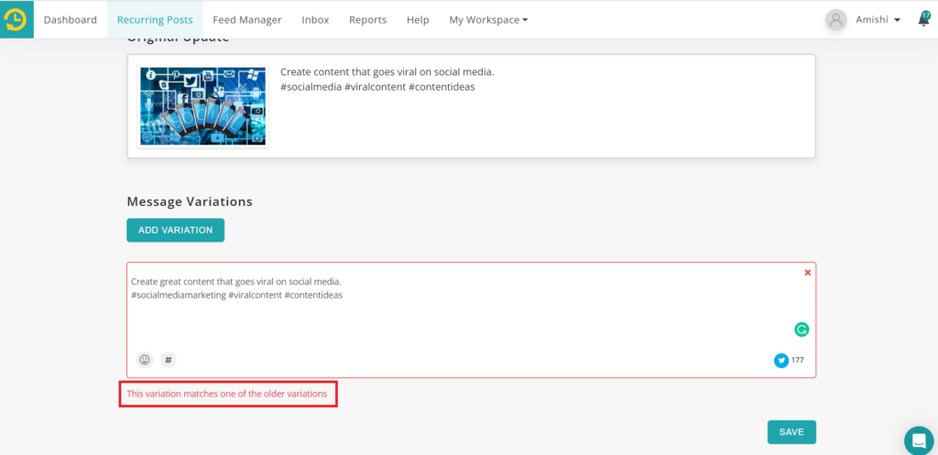
Task: Open the Grammarly icon in the editor
Action: 802,330
